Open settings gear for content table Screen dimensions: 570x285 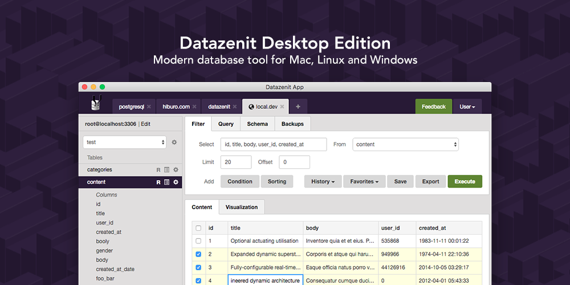176,182
